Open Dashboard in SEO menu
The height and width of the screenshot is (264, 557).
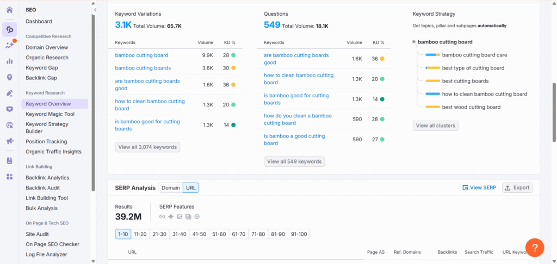39,21
